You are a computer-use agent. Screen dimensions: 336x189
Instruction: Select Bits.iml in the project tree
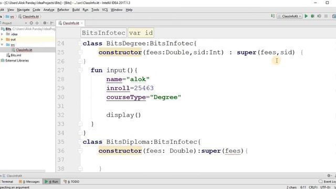pos(16,55)
